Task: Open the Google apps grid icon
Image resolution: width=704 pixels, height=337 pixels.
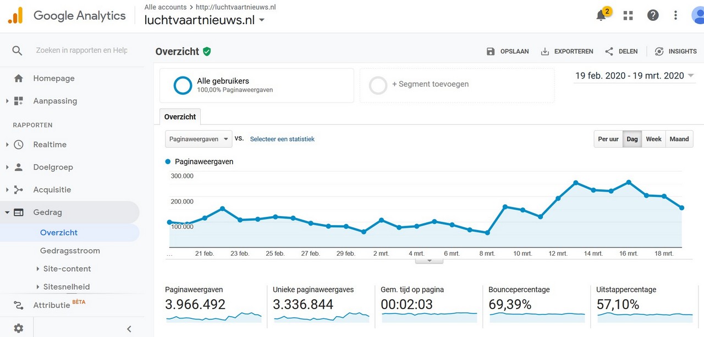Action: point(628,15)
